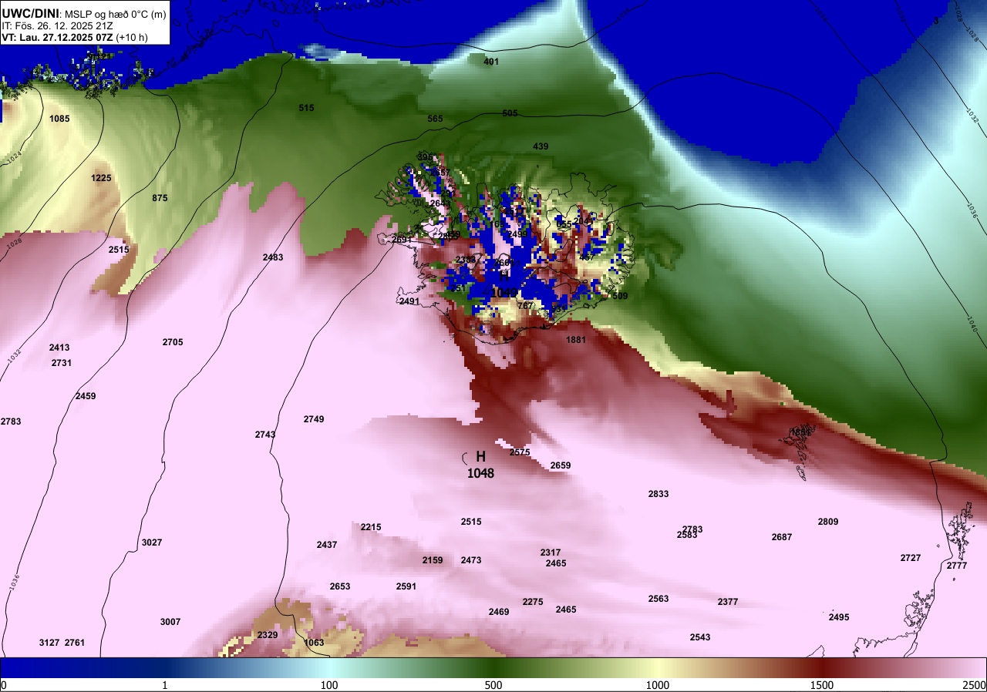Click the height value '2495'
Image resolution: width=987 pixels, height=692 pixels.
pos(839,617)
